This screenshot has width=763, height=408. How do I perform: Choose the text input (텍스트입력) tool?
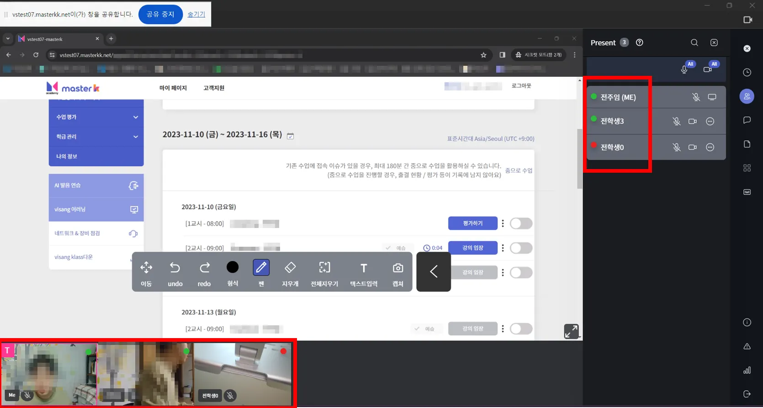click(364, 268)
